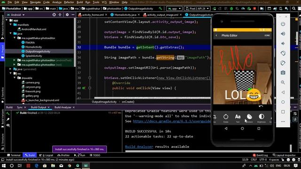
Task: Expand the photoeditor (test) package
Action: (x=15, y=65)
